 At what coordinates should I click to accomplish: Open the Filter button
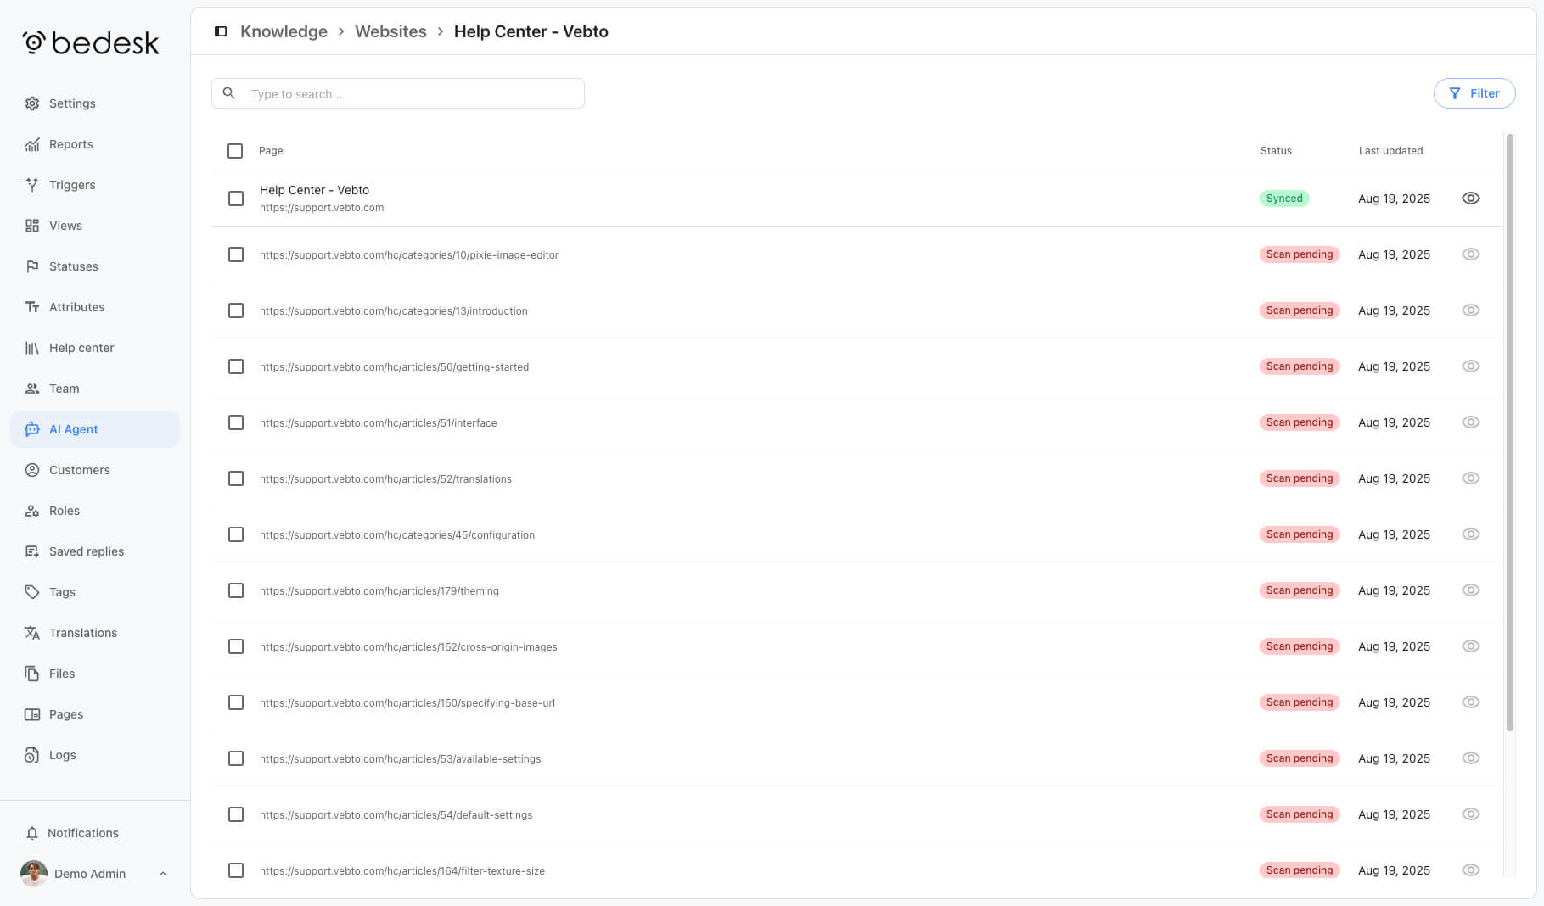pos(1474,93)
